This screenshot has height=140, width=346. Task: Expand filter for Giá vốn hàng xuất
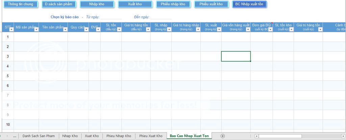pos(248,29)
